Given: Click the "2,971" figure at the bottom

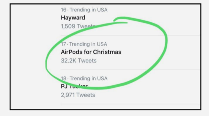Looking at the screenshot, I should click(68, 95).
